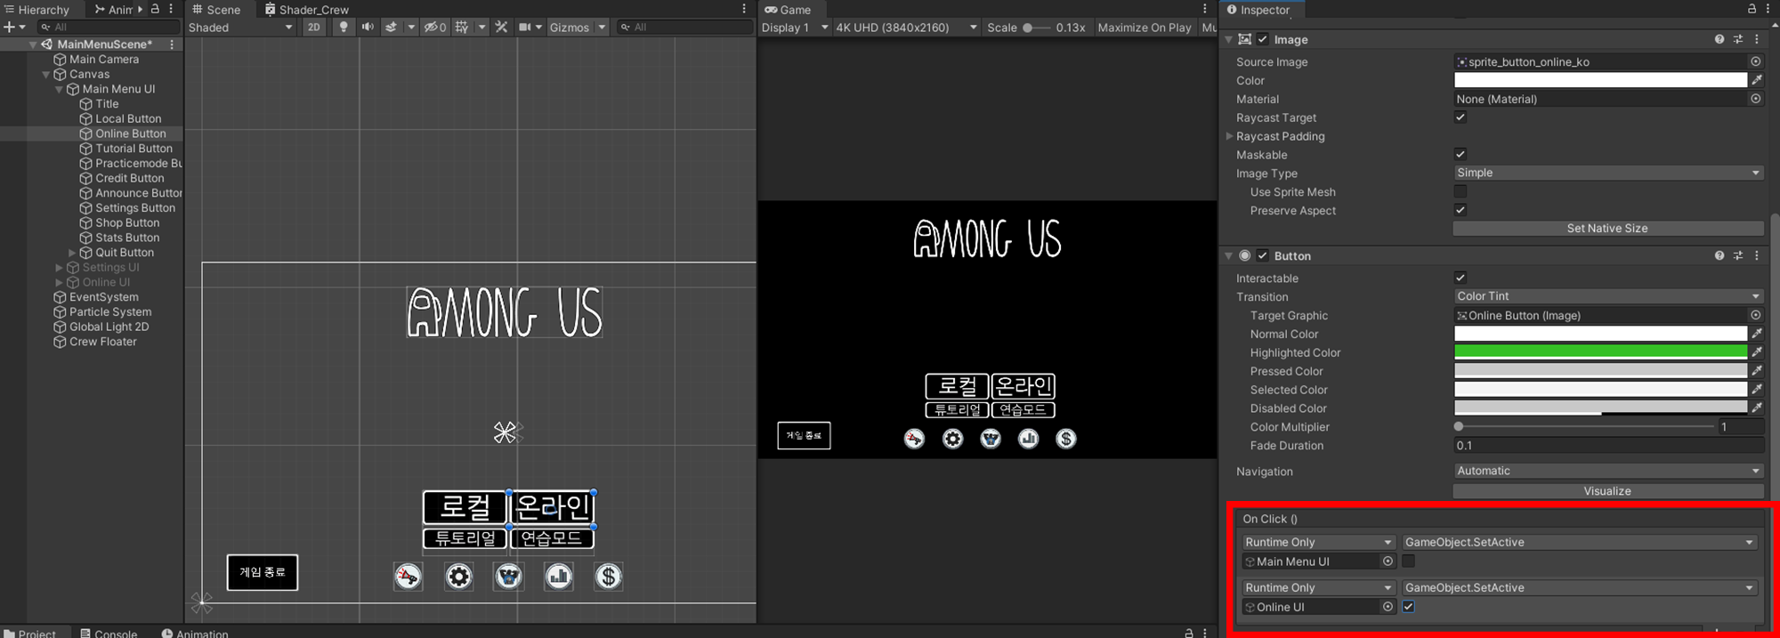The width and height of the screenshot is (1780, 638).
Task: Adjust Game view Scale slider
Action: point(1035,28)
